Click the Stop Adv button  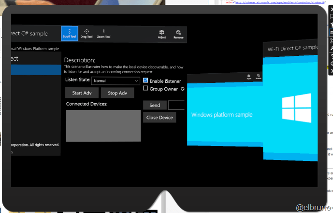(x=117, y=93)
